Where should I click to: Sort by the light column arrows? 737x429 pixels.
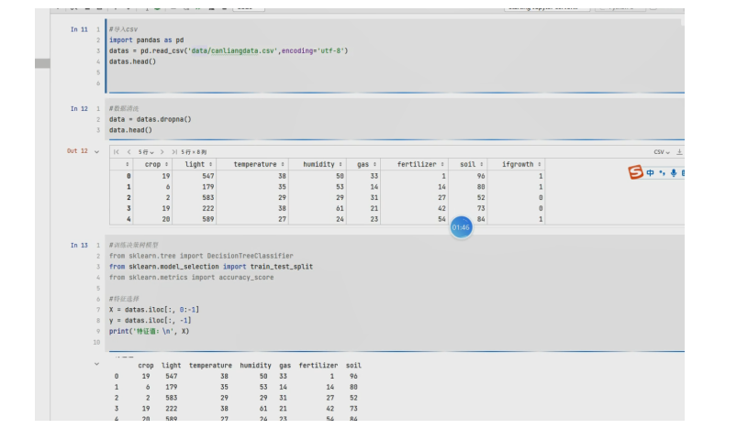pyautogui.click(x=210, y=164)
